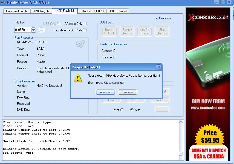Close the Device ID Failed dialog
This screenshot has height=164, width=234.
click(158, 67)
